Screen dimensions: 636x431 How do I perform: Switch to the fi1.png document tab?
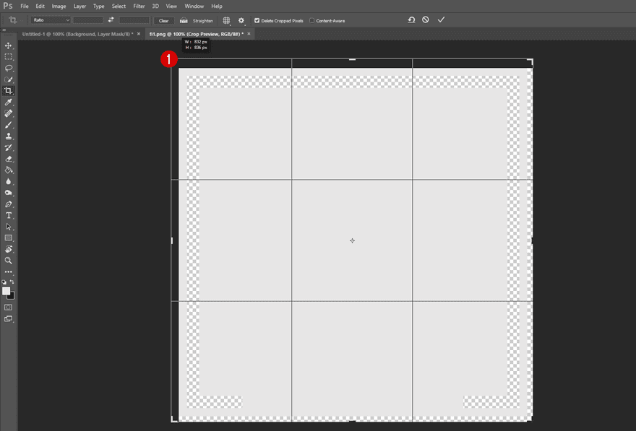(197, 34)
